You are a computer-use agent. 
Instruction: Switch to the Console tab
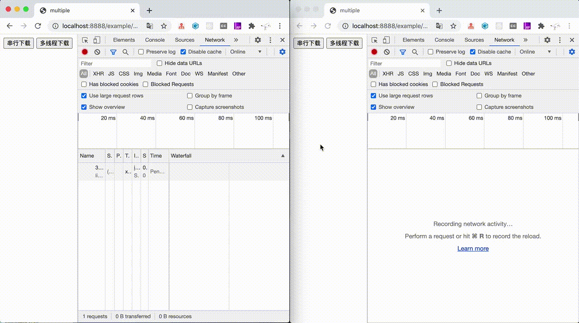[155, 40]
